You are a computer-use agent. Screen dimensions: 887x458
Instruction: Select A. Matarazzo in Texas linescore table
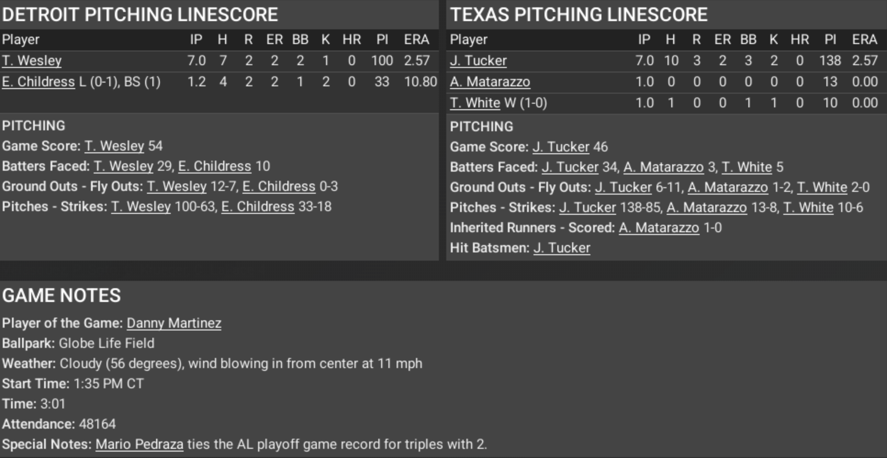coord(490,82)
